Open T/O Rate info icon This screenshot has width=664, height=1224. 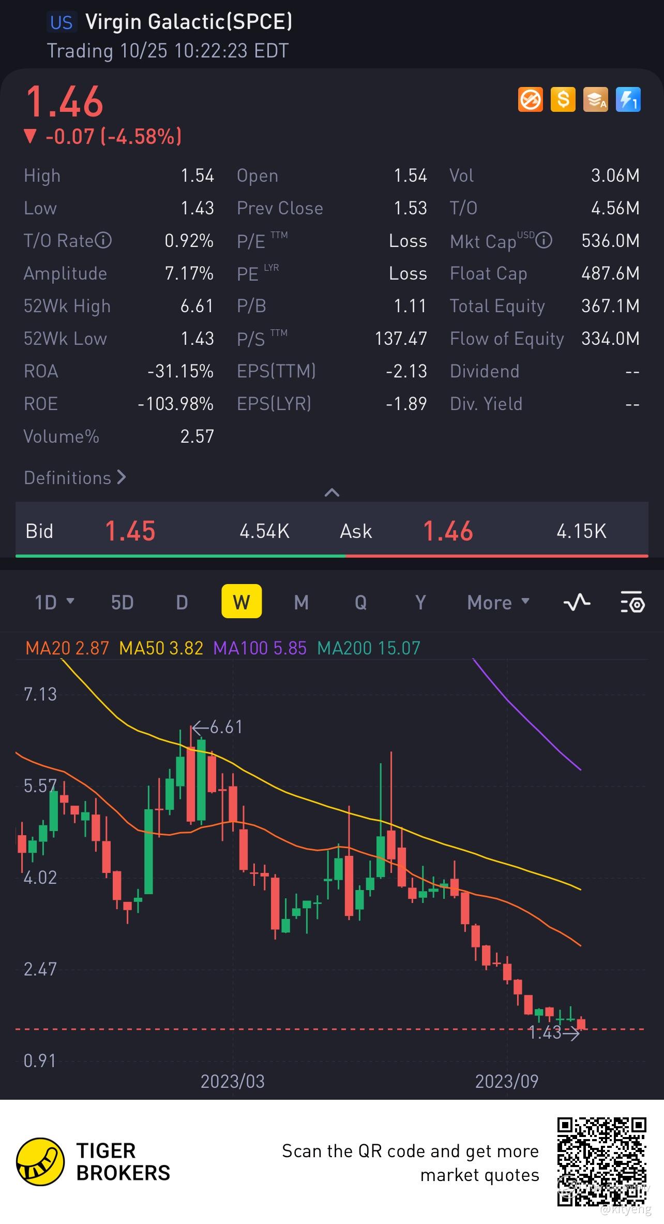pos(103,240)
